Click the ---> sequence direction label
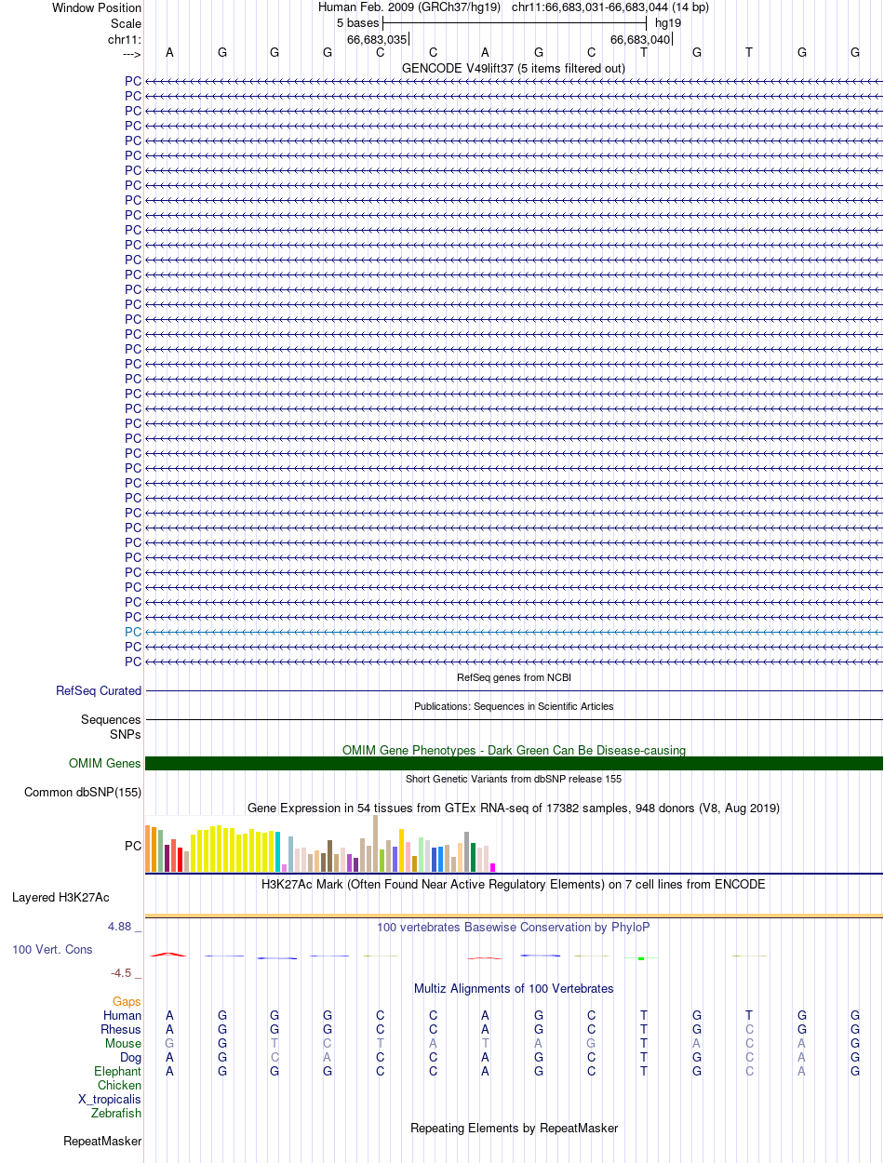The height and width of the screenshot is (1163, 884). (130, 55)
